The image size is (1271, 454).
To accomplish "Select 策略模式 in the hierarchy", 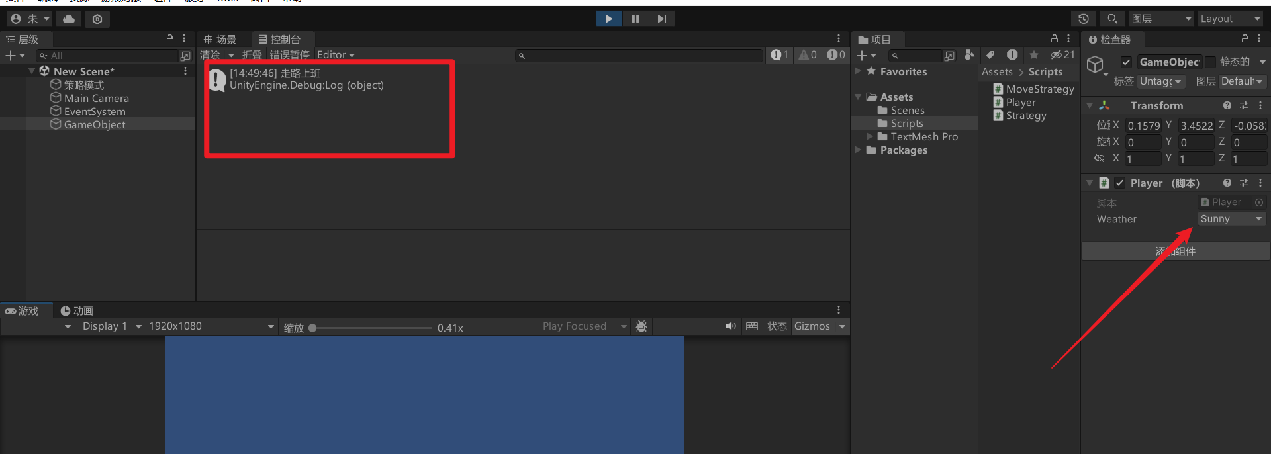I will coord(83,85).
